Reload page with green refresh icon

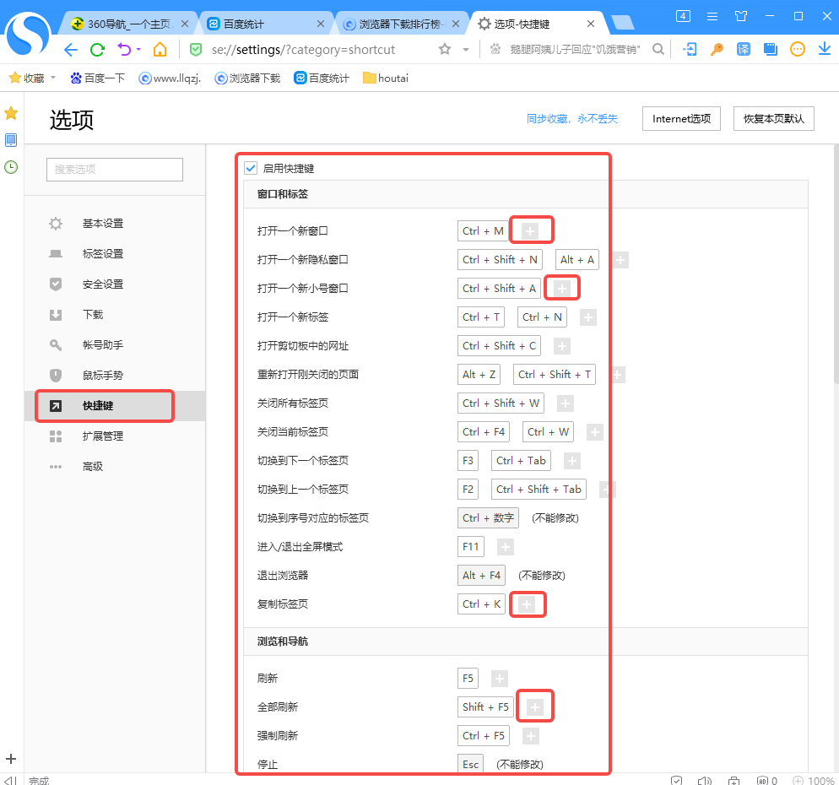tap(97, 50)
